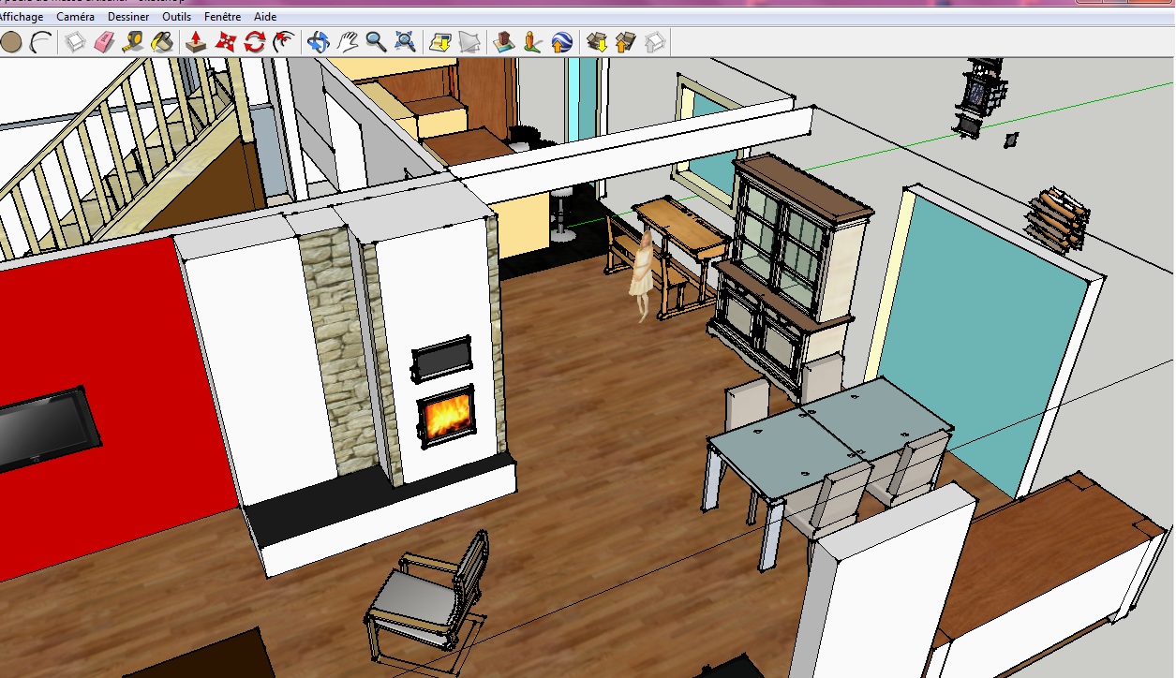This screenshot has width=1176, height=678.
Task: Click the Get Models download icon
Action: click(596, 42)
